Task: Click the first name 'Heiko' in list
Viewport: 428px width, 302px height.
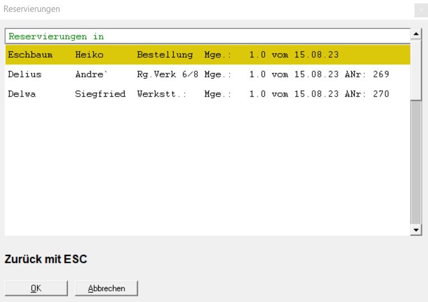Action: (89, 55)
